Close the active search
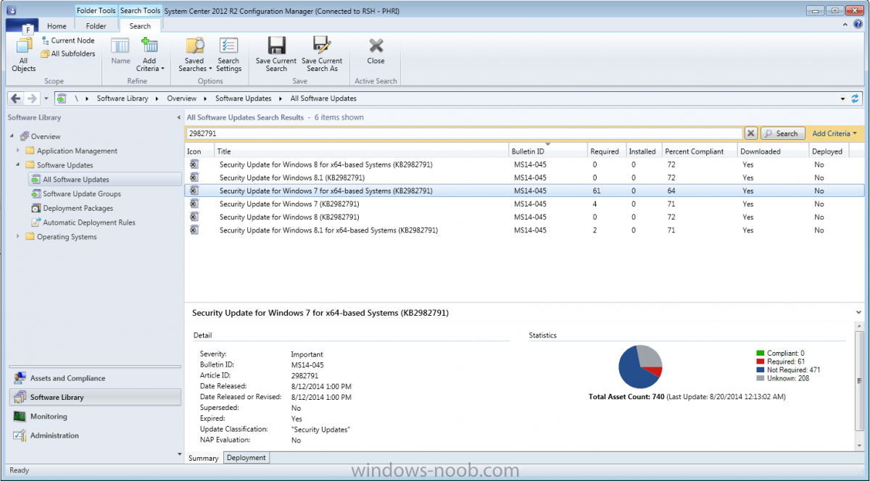The image size is (870, 481). pyautogui.click(x=376, y=51)
